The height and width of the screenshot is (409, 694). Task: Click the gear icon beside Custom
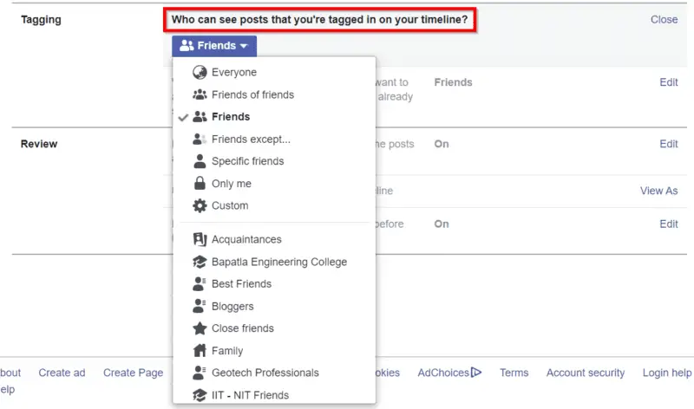200,205
